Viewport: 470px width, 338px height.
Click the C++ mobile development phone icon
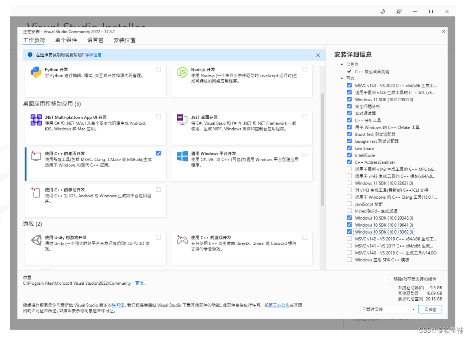(x=35, y=192)
